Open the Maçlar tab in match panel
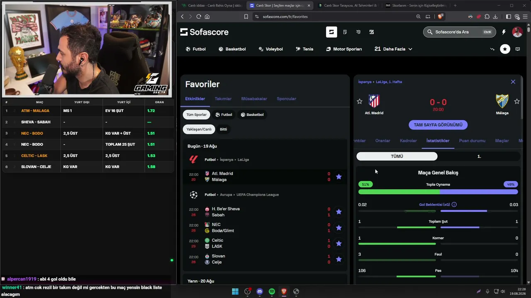Image resolution: width=531 pixels, height=298 pixels. pyautogui.click(x=502, y=141)
